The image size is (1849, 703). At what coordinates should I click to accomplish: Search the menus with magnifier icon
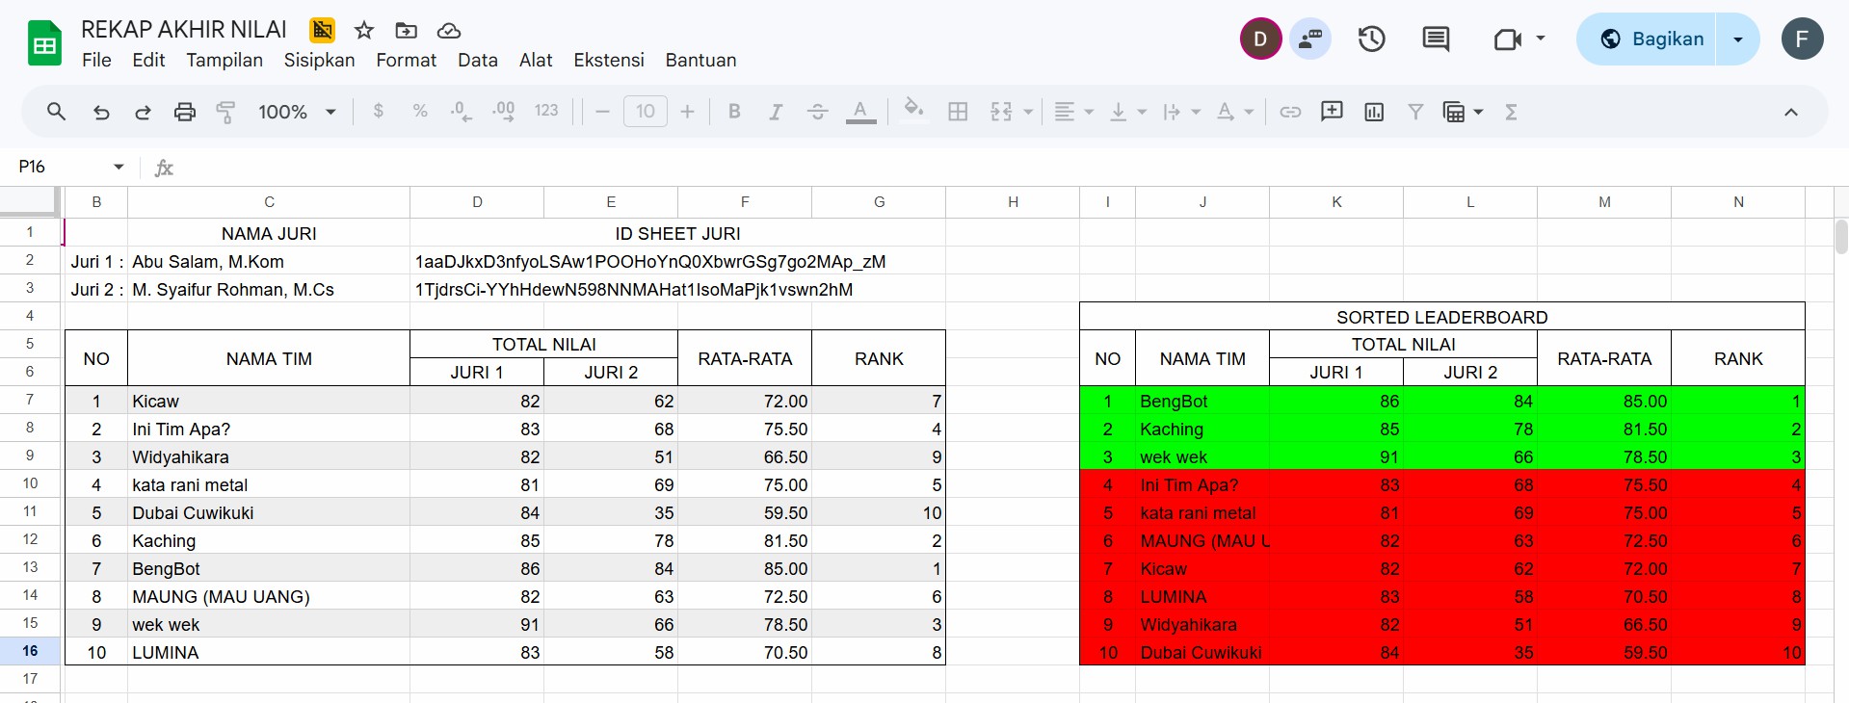coord(57,112)
